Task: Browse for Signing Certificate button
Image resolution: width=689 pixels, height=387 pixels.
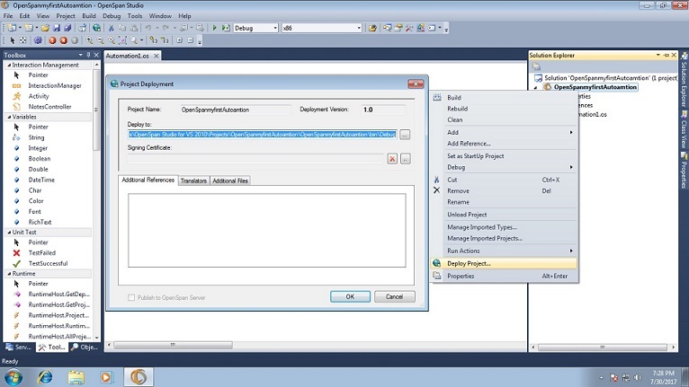Action: 406,159
